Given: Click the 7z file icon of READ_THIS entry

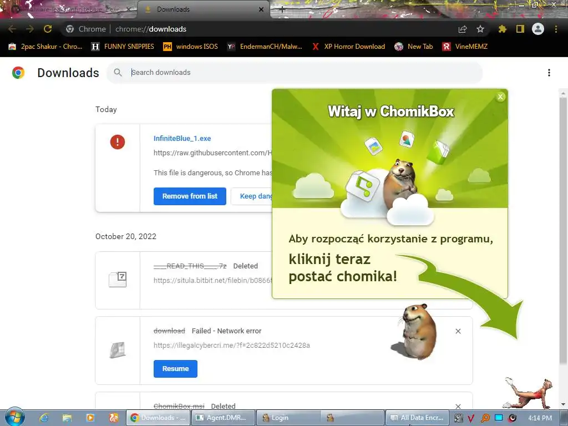Looking at the screenshot, I should [x=118, y=280].
